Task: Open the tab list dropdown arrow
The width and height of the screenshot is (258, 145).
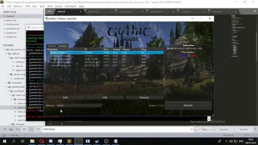Action: pos(254,11)
